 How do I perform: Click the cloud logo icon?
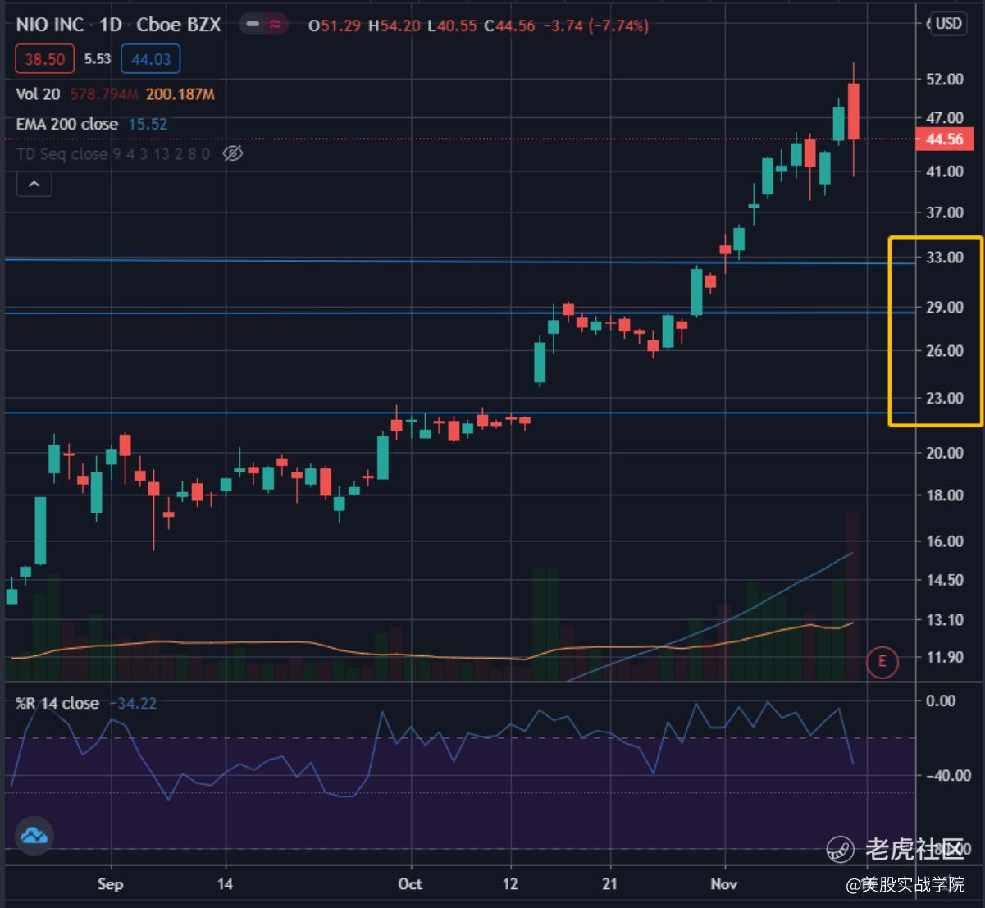click(34, 836)
